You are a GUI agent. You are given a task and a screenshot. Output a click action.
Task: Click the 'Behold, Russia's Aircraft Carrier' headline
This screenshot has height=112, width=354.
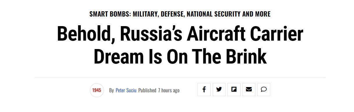180,34
